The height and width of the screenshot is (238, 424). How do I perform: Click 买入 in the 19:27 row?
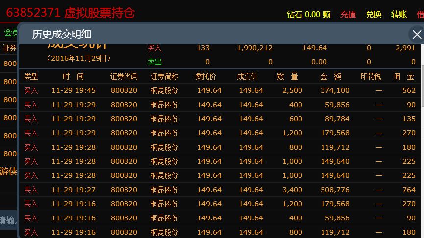pyautogui.click(x=31, y=190)
